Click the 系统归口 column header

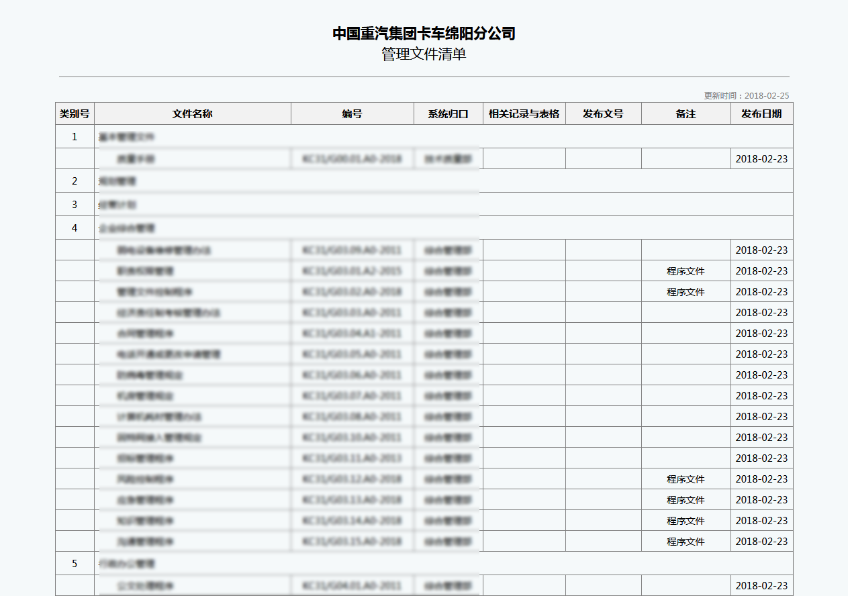tap(449, 114)
